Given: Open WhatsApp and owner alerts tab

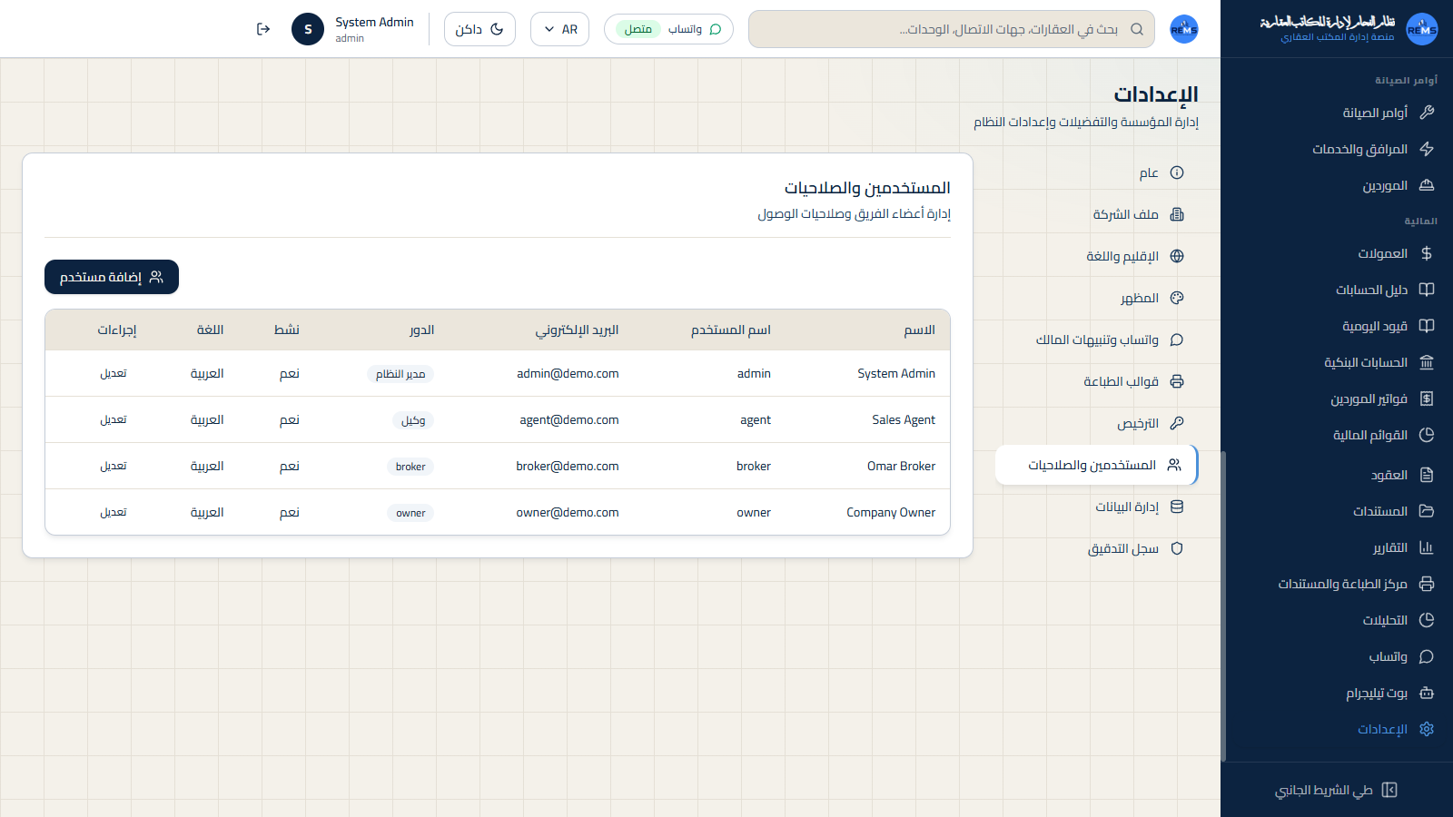Looking at the screenshot, I should coord(1097,340).
